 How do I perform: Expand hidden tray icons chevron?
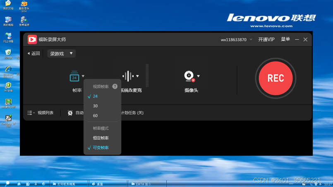coord(311,184)
